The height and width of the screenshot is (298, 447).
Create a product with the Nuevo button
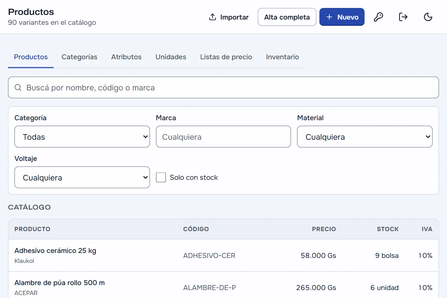point(342,17)
